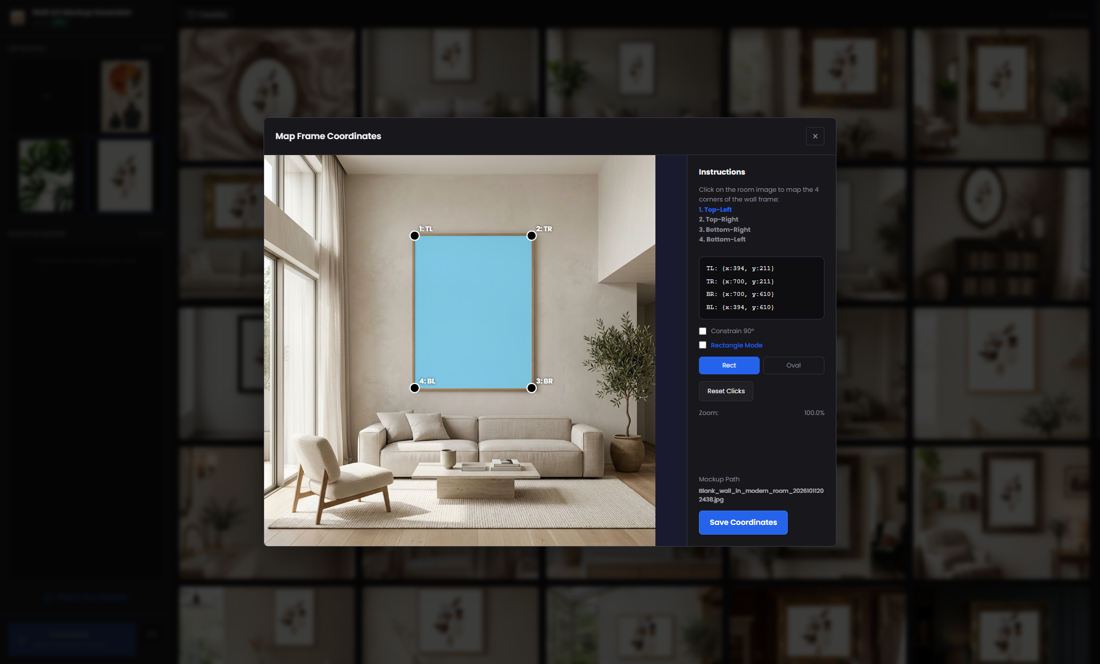Click the 100.0% zoom value

[x=814, y=413]
